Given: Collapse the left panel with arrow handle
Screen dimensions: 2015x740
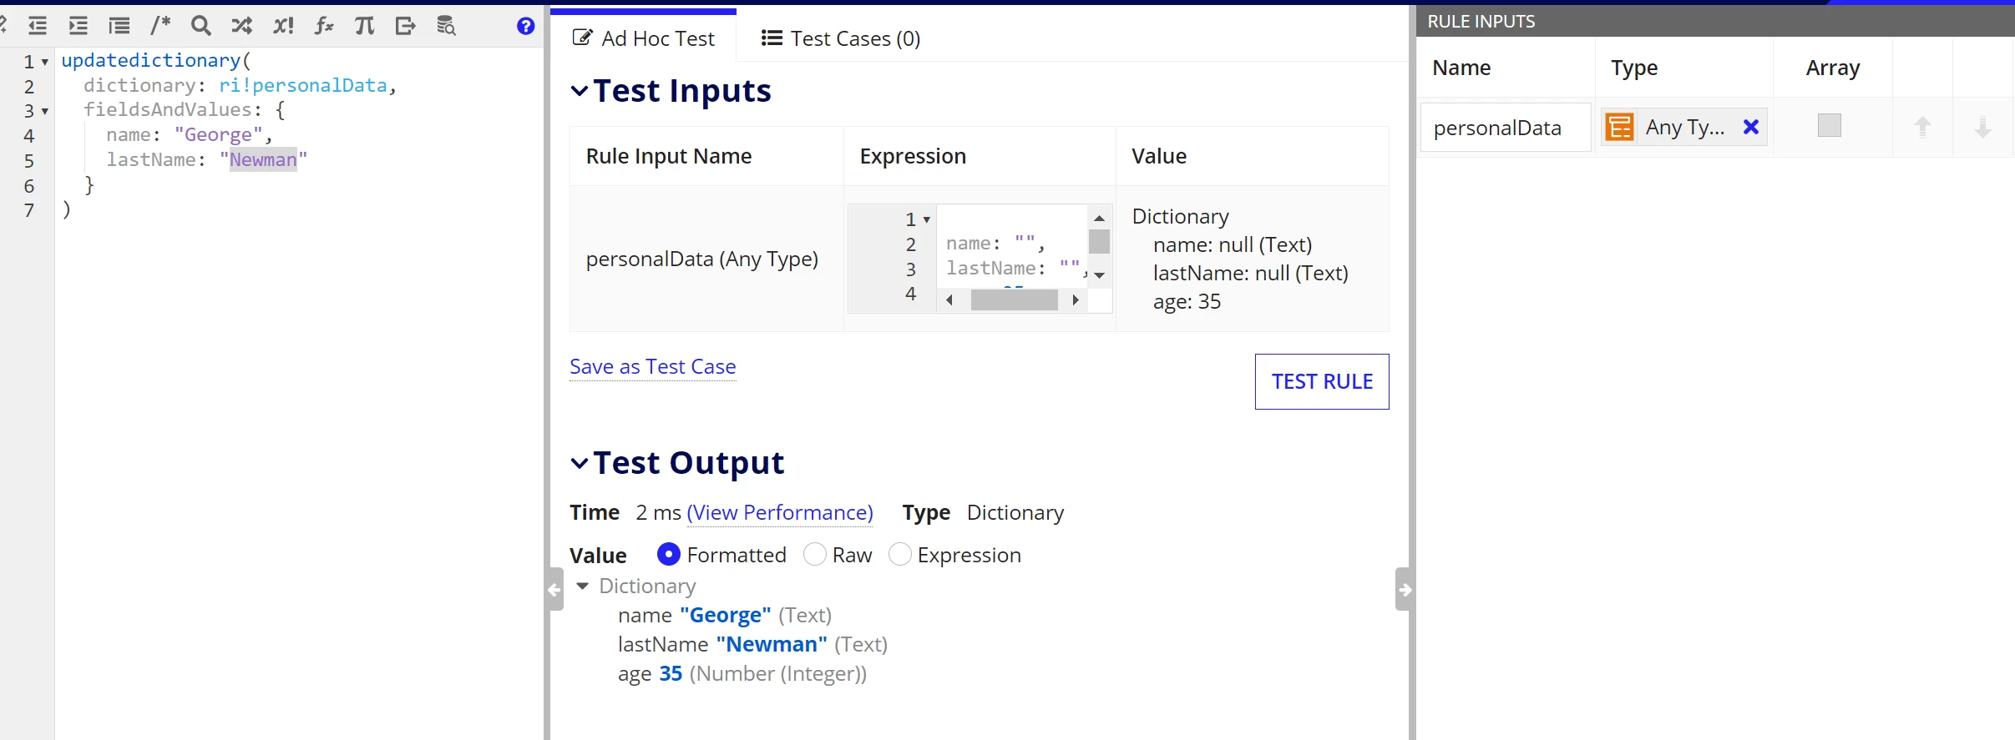Looking at the screenshot, I should (554, 590).
